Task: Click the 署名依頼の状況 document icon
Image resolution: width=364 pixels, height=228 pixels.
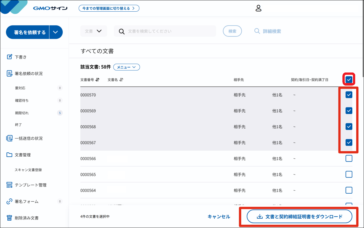Action: pyautogui.click(x=10, y=73)
